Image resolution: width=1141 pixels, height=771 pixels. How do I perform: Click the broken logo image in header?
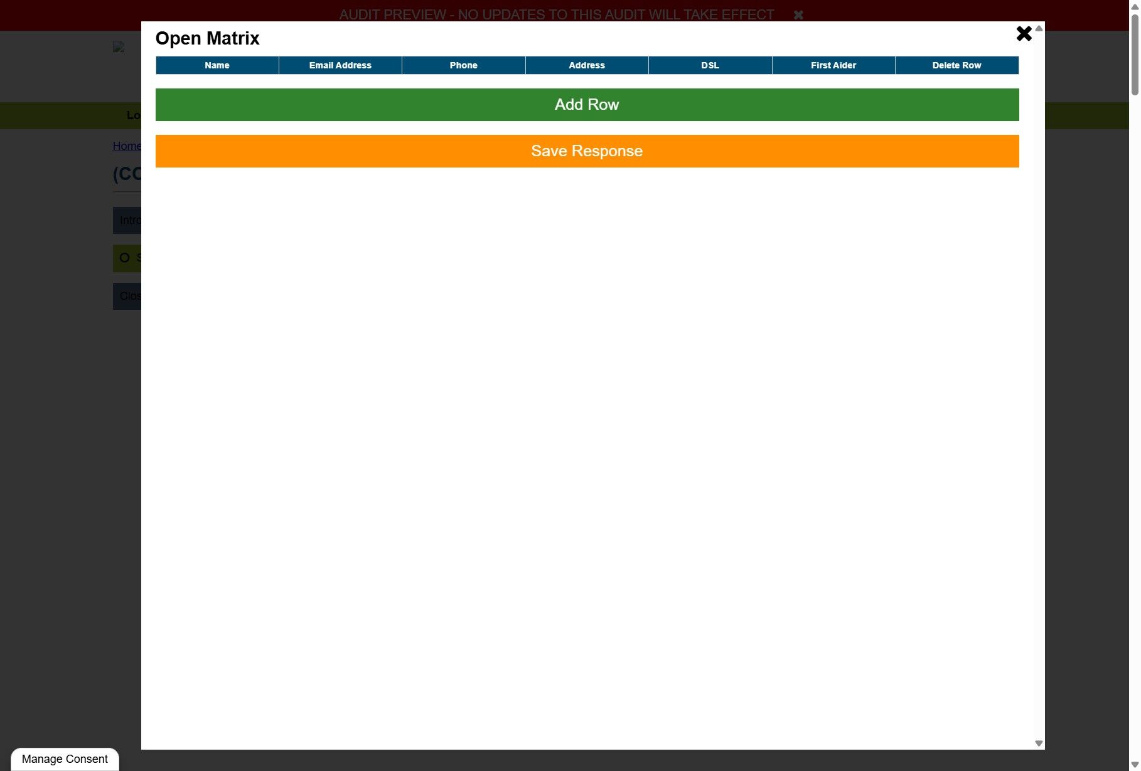coord(119,46)
